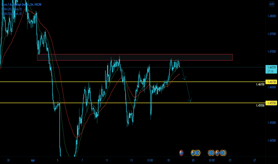Screen dimensions: 278x164
Task: Click the Apr label on time axis
Action: [x=33, y=160]
